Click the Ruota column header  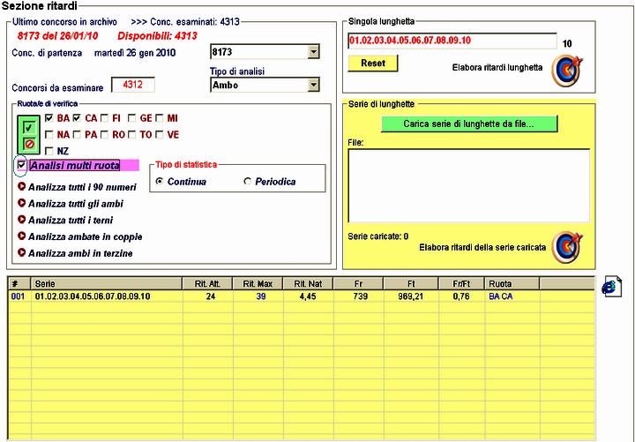[512, 284]
